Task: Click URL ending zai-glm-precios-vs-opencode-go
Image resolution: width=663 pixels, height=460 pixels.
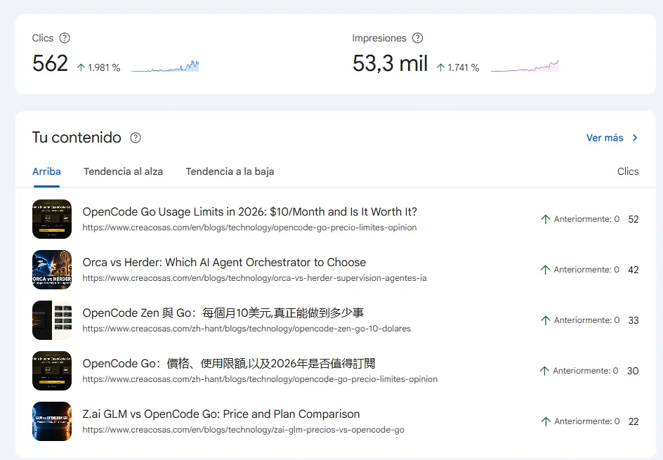Action: [243, 430]
